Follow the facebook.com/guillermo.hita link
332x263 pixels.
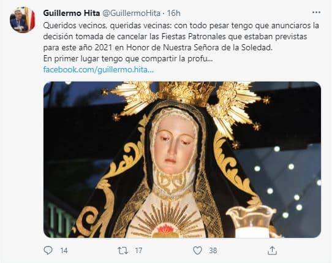pyautogui.click(x=99, y=69)
